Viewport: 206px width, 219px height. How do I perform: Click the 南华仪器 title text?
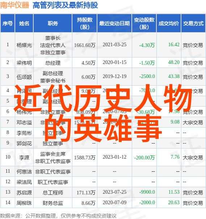(14, 5)
